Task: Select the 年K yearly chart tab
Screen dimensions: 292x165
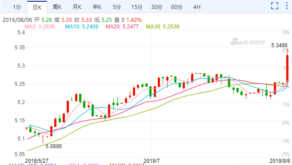Action: tap(97, 7)
